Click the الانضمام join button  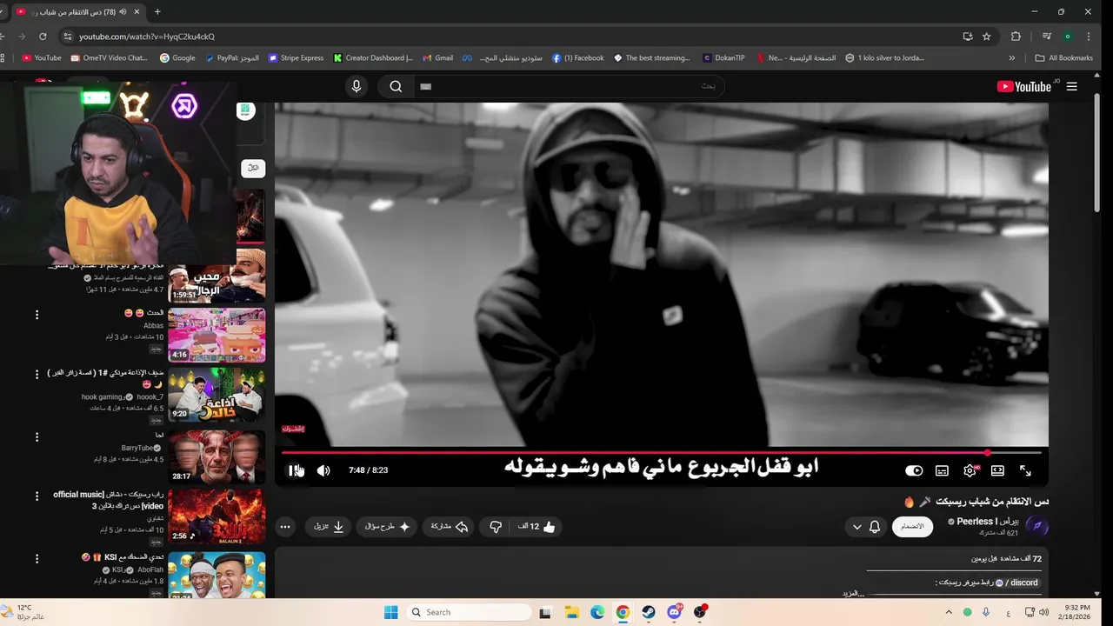point(912,526)
